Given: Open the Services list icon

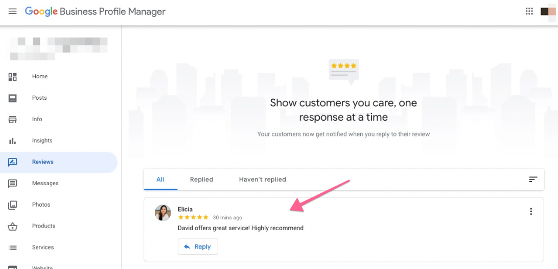Looking at the screenshot, I should 12,248.
